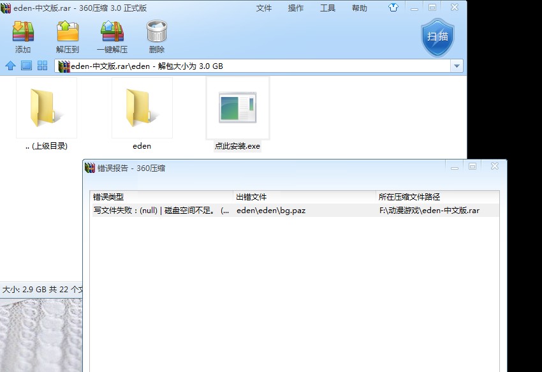The image size is (542, 372).
Task: Select the .. (上级目录) parent folder
Action: pyautogui.click(x=47, y=114)
